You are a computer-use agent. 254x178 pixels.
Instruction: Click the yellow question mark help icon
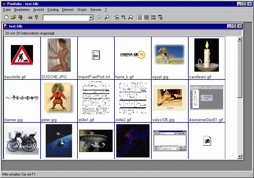(x=36, y=18)
